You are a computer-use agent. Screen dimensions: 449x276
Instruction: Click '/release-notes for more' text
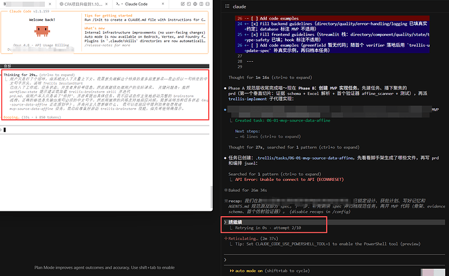[x=107, y=45]
